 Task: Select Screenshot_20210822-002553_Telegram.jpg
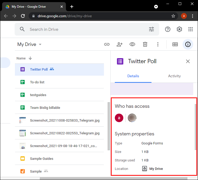[59, 133]
